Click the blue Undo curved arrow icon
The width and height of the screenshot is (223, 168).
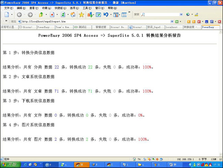(106, 14)
